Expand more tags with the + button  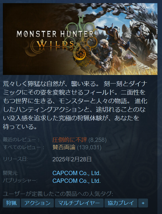143,203
